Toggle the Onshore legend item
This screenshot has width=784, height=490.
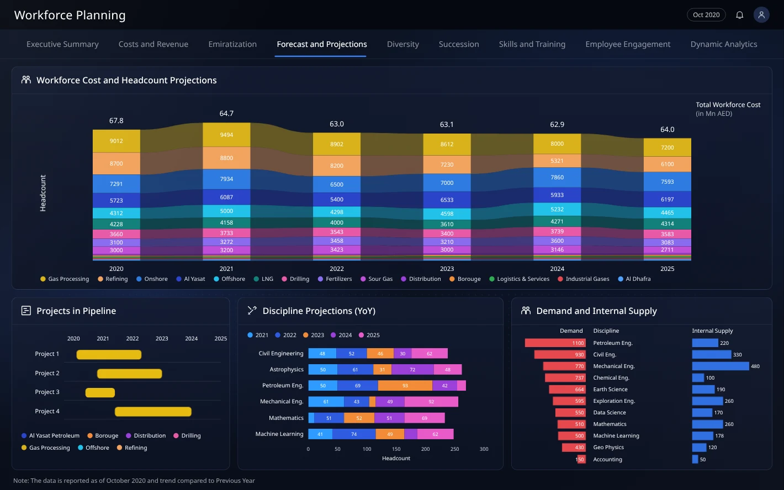tap(152, 279)
